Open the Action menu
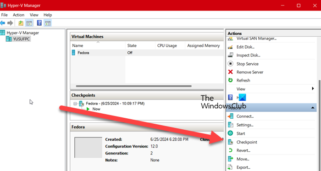 click(18, 15)
